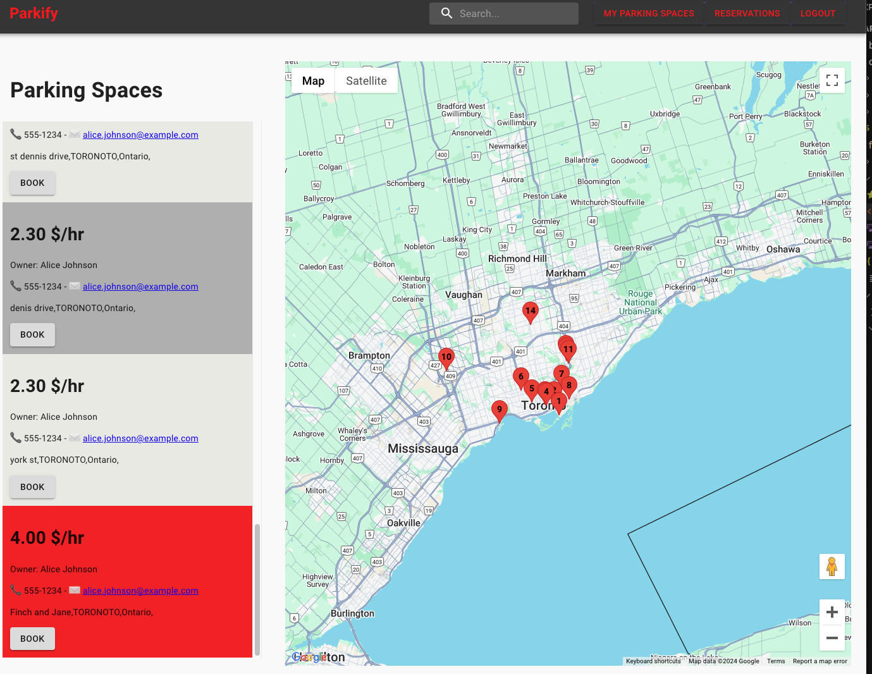The image size is (872, 674).
Task: Open the Reservations page
Action: [x=747, y=13]
